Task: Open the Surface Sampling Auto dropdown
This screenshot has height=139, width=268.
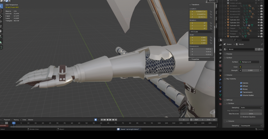Action: click(251, 108)
